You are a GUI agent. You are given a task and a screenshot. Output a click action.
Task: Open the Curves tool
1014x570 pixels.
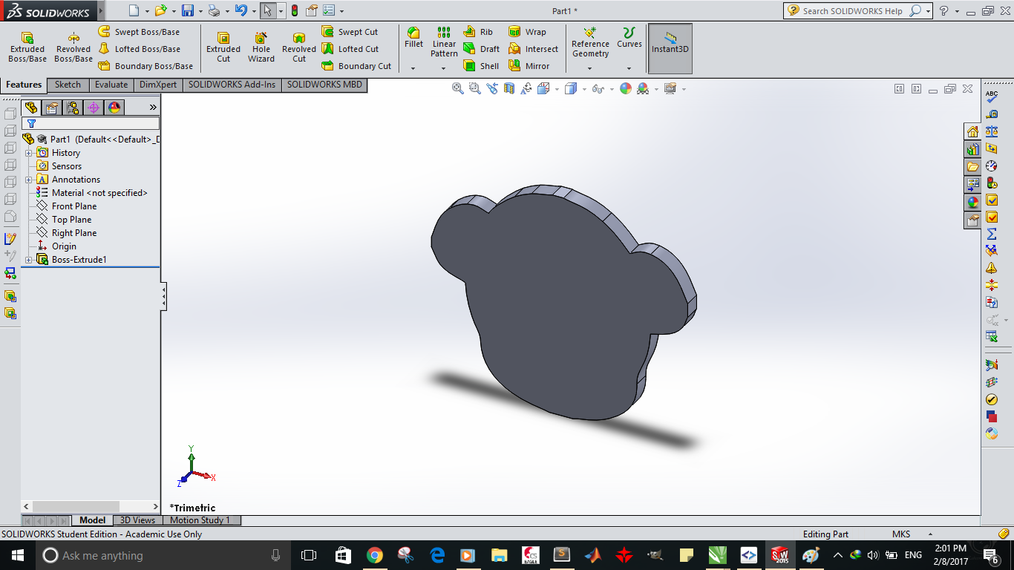coord(629,39)
